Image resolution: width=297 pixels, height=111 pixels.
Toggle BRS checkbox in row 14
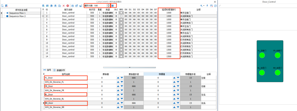[x=121, y=56]
